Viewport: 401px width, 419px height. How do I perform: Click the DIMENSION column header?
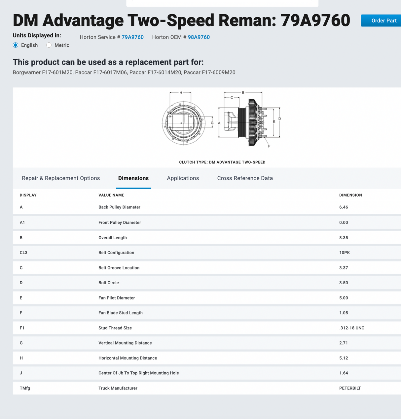coord(350,195)
